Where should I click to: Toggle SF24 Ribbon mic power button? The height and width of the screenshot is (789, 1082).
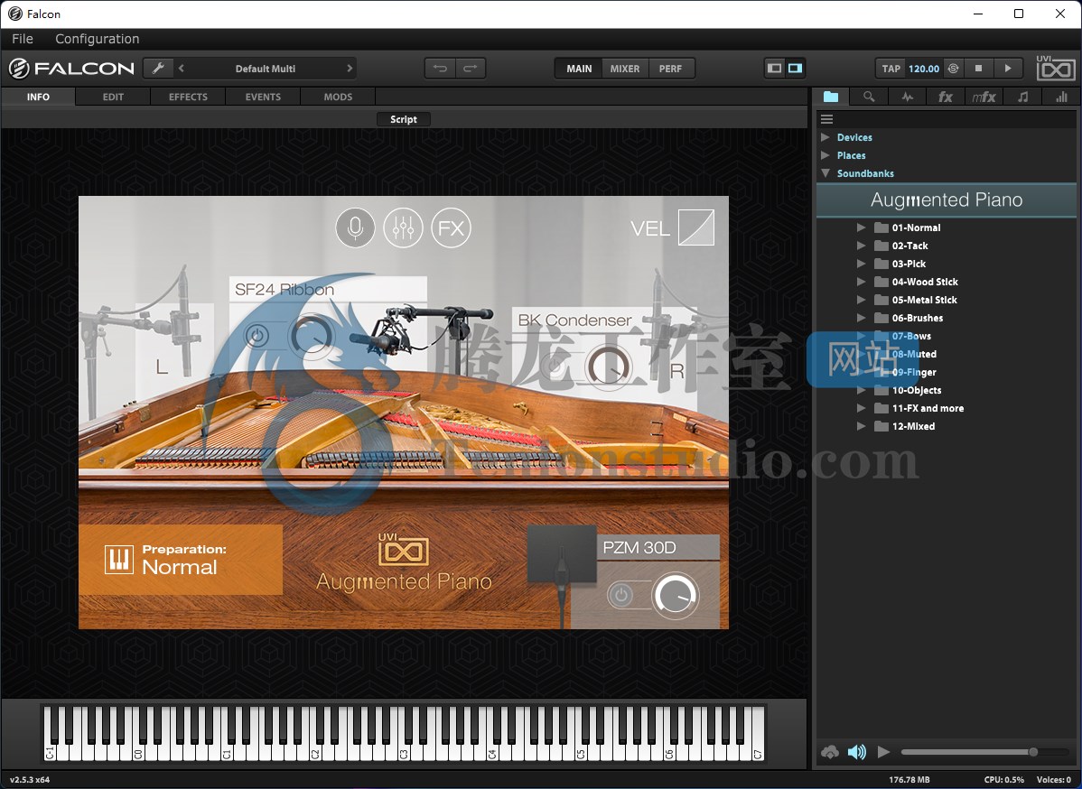[257, 336]
